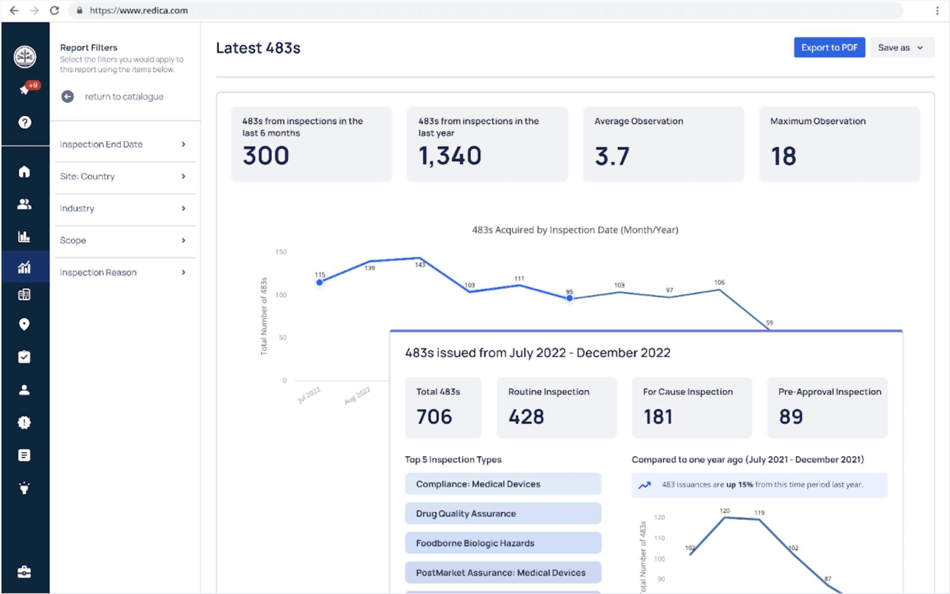This screenshot has width=950, height=594.
Task: Click the highlighted analytics trends icon
Action: [x=25, y=267]
